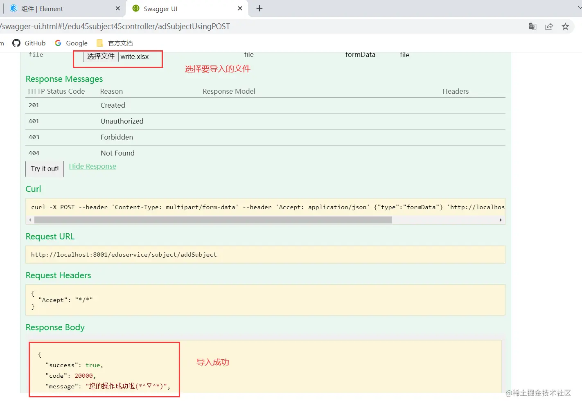Click the 选择文件 button
Image resolution: width=582 pixels, height=408 pixels.
(x=101, y=56)
